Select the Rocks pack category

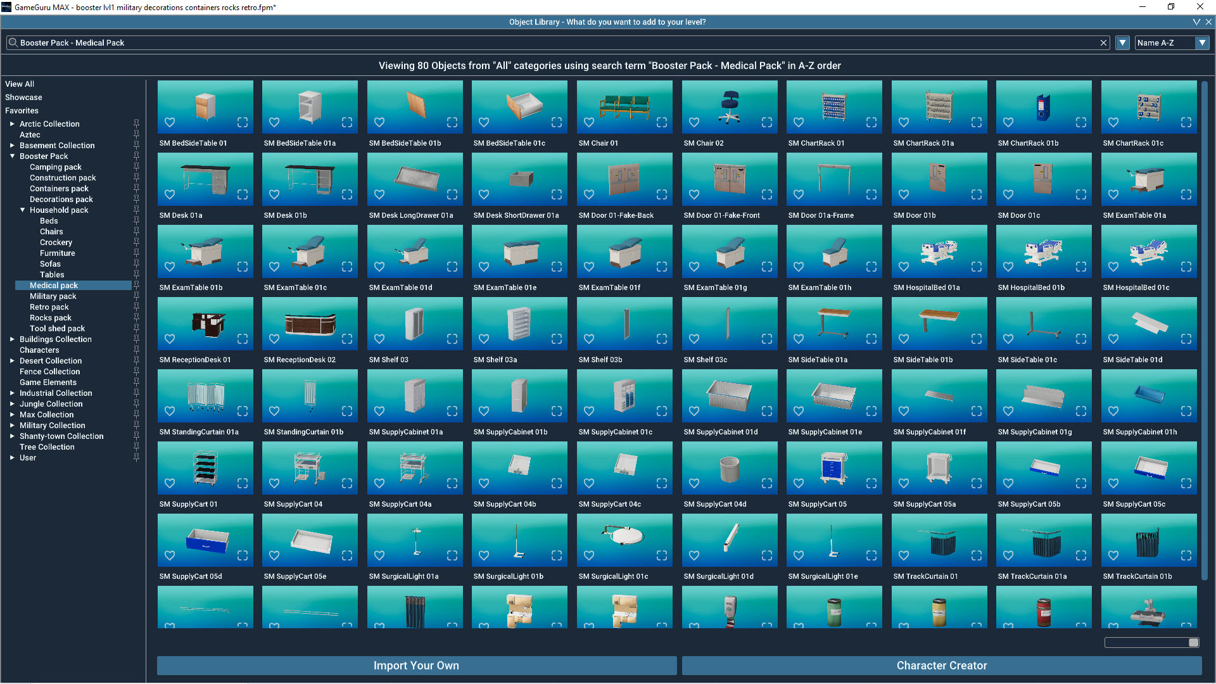pyautogui.click(x=51, y=317)
